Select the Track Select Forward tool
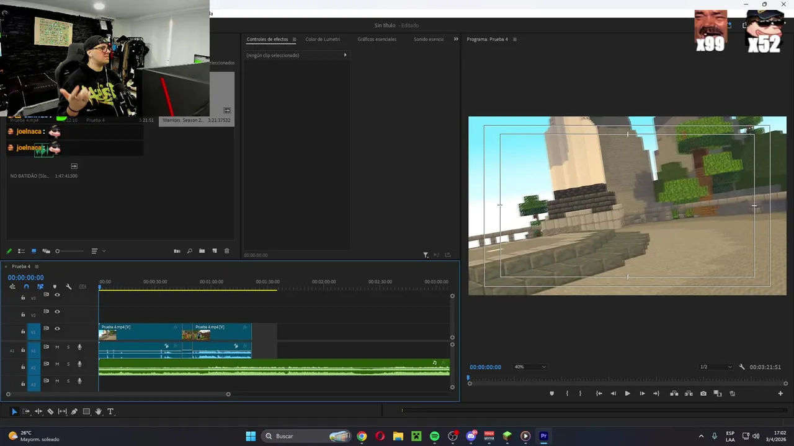The image size is (794, 446). click(26, 411)
